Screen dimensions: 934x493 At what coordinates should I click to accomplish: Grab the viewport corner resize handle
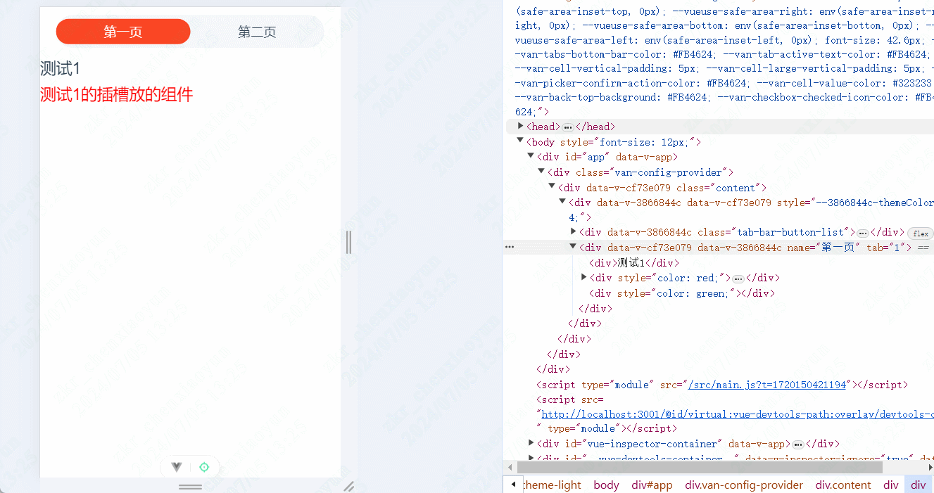point(348,486)
